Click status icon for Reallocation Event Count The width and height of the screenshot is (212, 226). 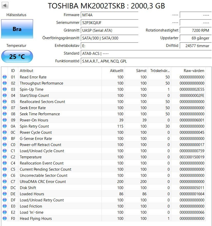coord(5,163)
